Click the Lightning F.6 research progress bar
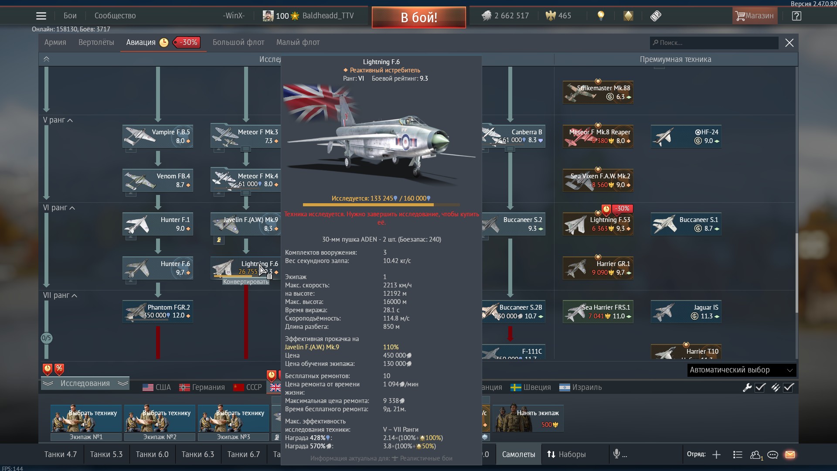Viewport: 837px width, 471px height. point(381,205)
